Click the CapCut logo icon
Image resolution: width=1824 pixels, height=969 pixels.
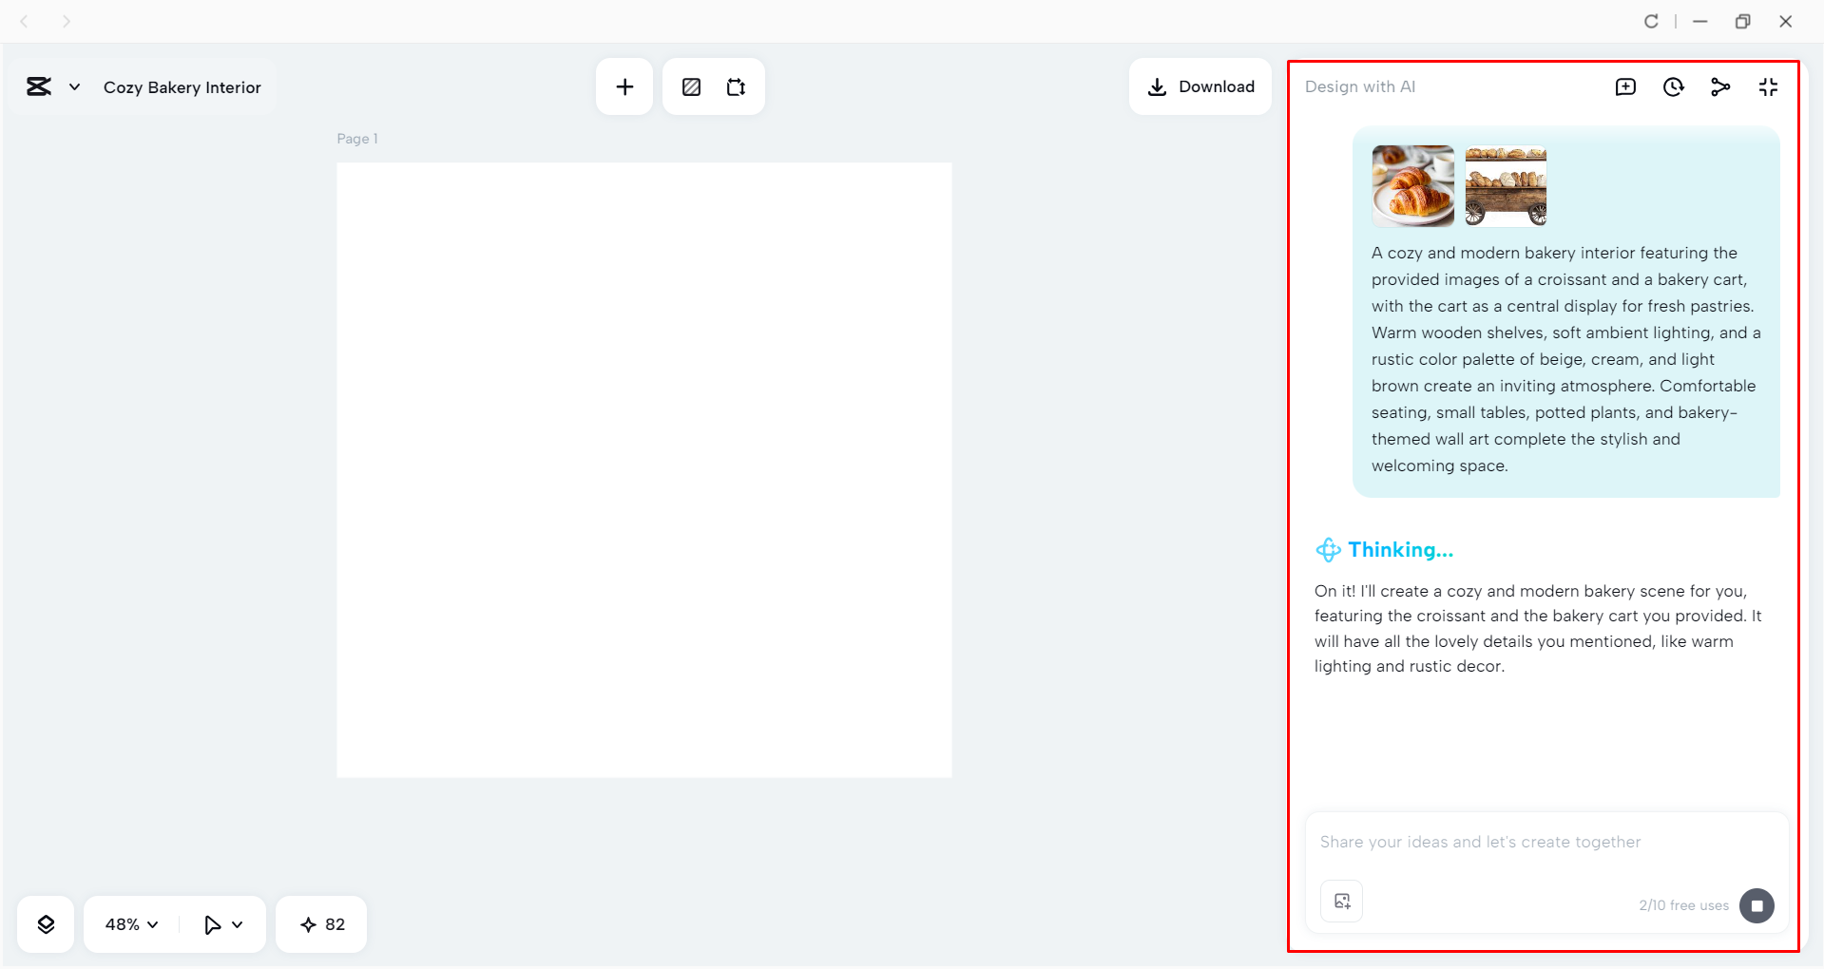(39, 86)
